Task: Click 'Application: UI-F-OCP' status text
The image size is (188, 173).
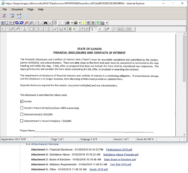Action: coord(14,139)
